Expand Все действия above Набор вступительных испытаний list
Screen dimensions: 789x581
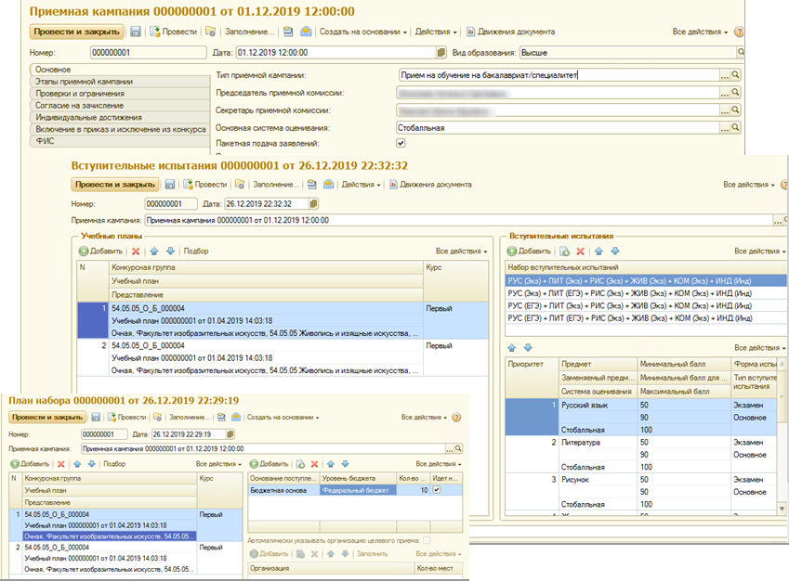pyautogui.click(x=760, y=252)
